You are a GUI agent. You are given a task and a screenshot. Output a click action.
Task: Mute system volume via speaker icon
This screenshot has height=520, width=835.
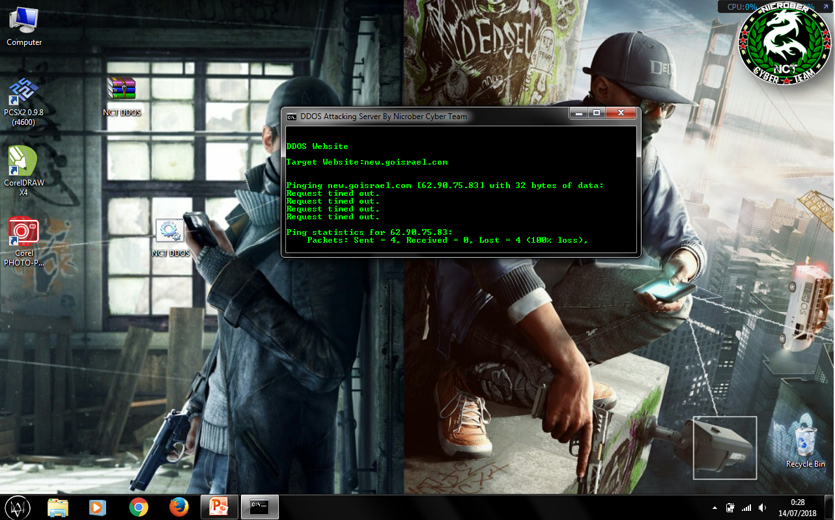click(x=762, y=507)
